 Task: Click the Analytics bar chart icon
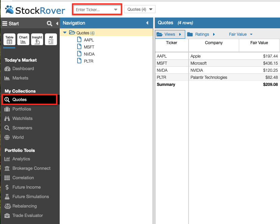pyautogui.click(x=7, y=159)
